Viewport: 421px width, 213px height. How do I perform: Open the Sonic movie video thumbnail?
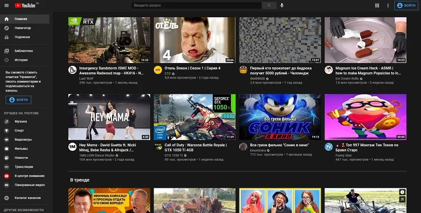tap(280, 117)
